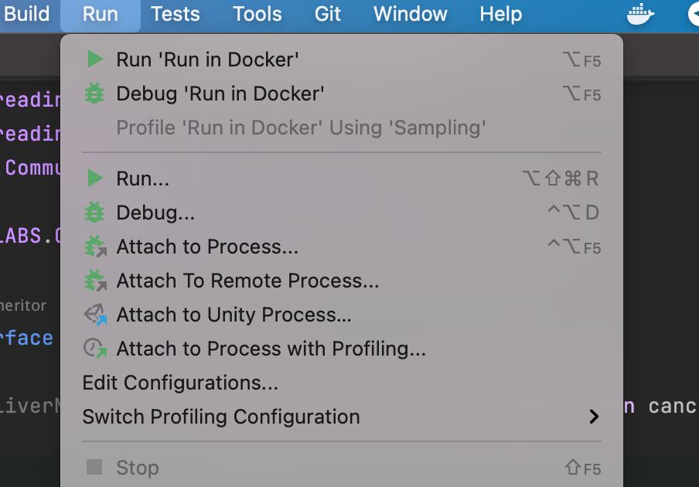Close the Run menu in menu bar
This screenshot has height=487, width=699.
pos(101,14)
